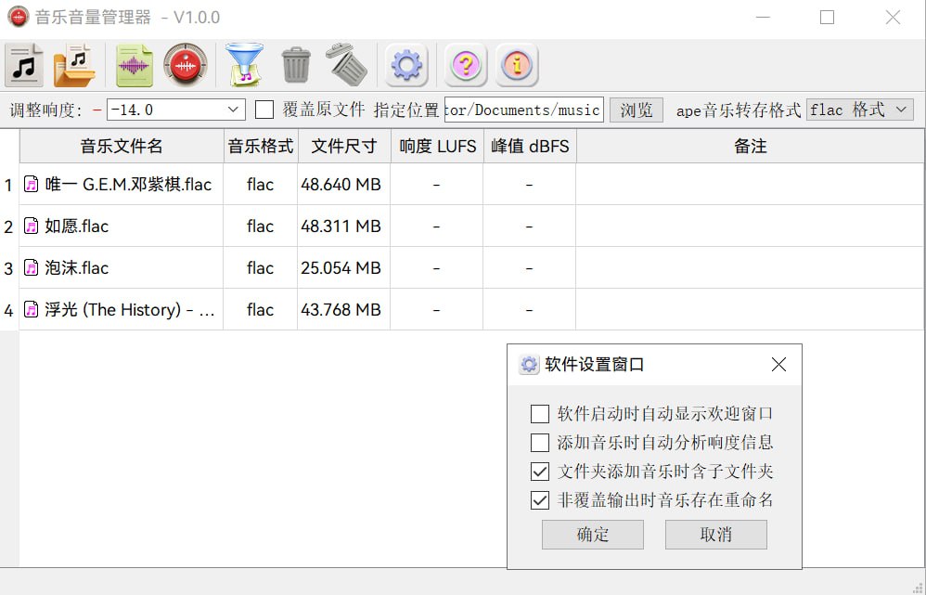Select file name 浮光 (The History)
The width and height of the screenshot is (926, 595).
(129, 310)
